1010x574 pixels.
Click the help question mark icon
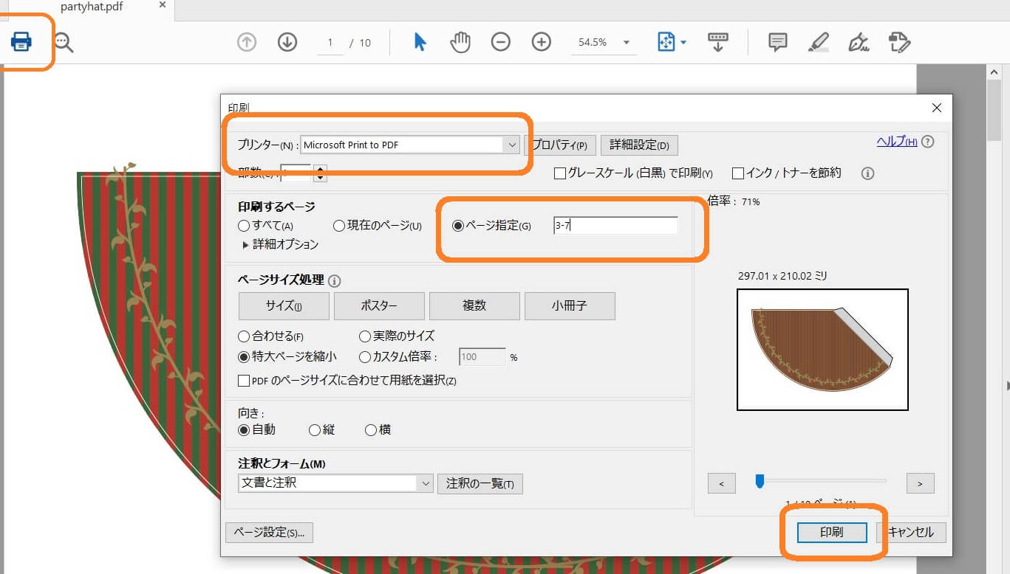[x=928, y=142]
